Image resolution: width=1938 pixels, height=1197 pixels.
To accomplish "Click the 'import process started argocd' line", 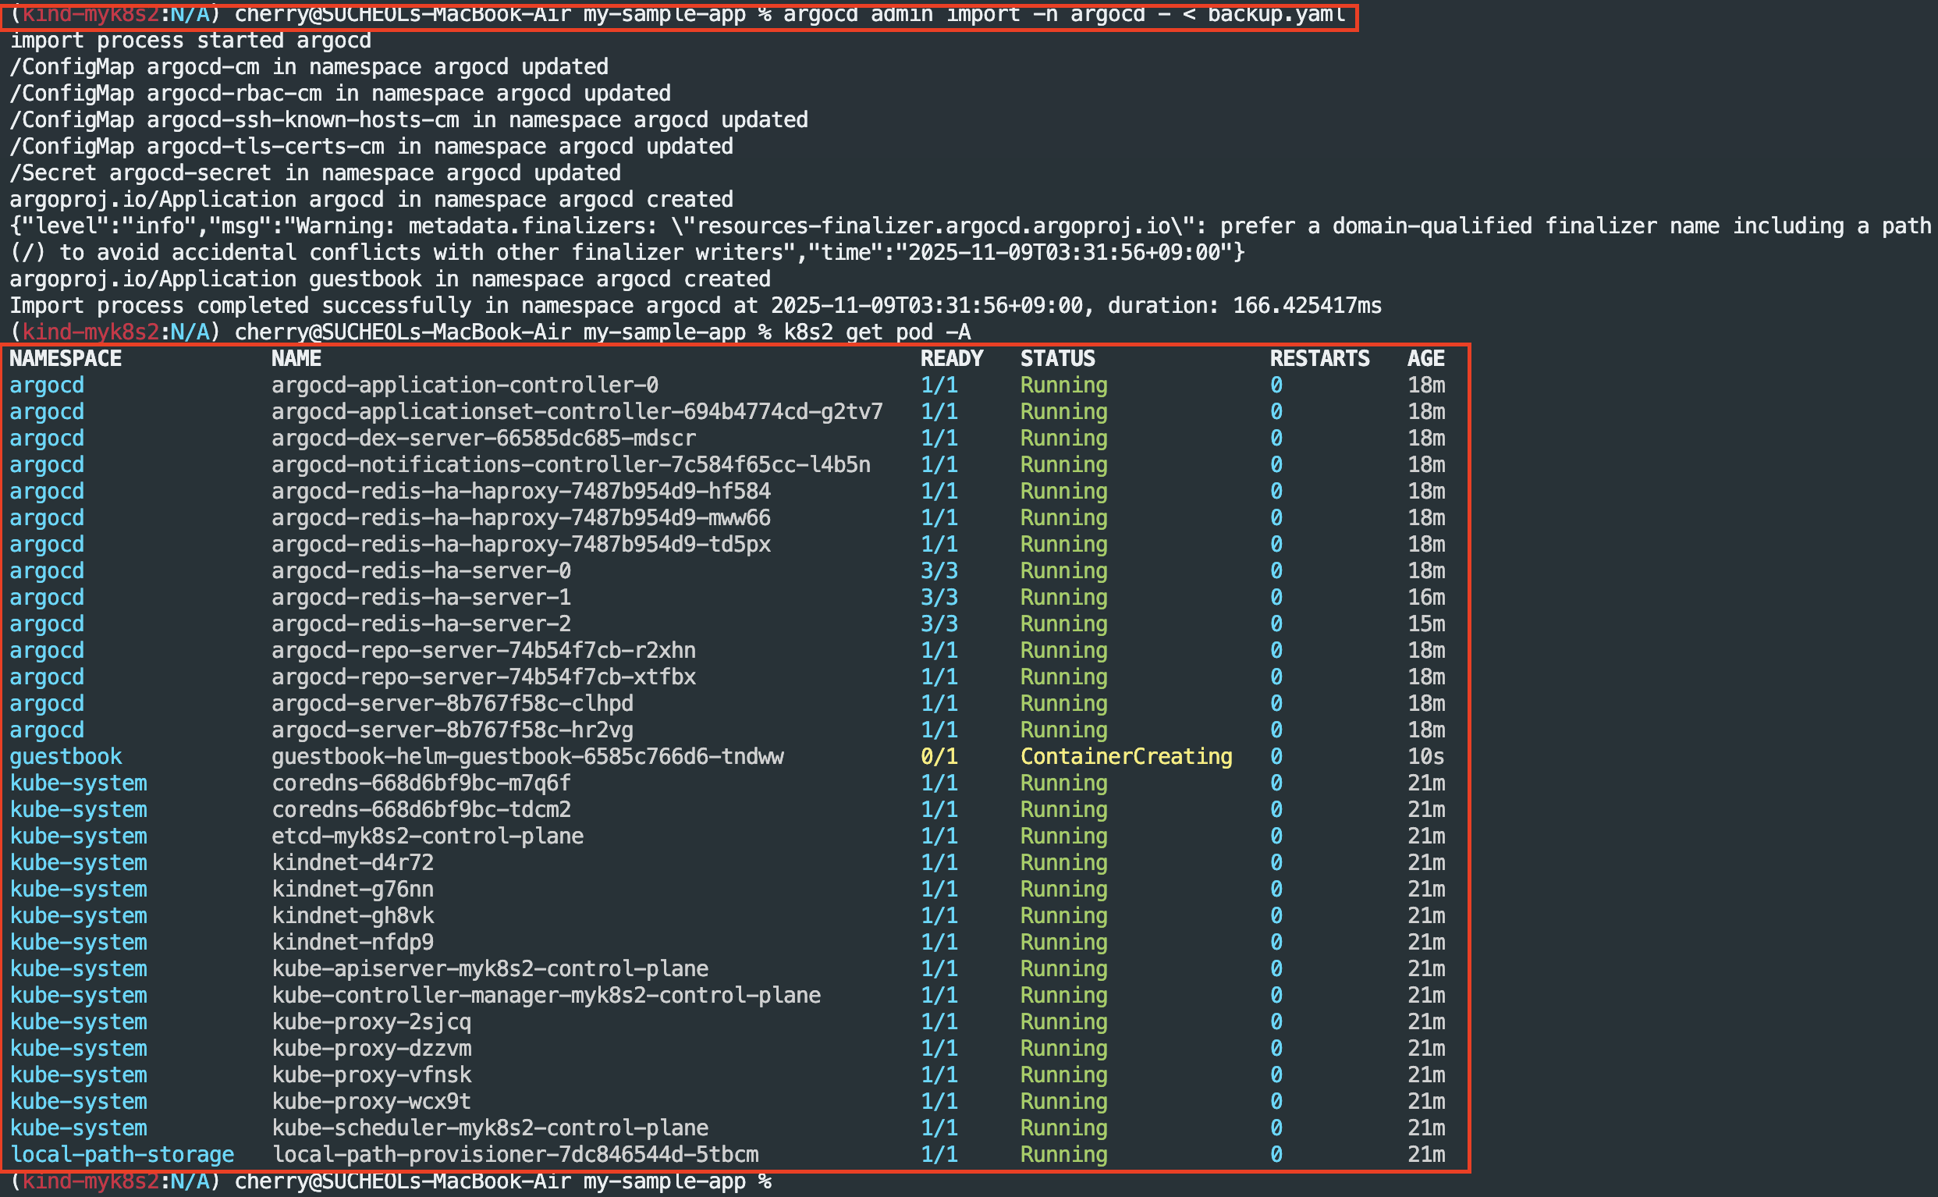I will [x=190, y=41].
